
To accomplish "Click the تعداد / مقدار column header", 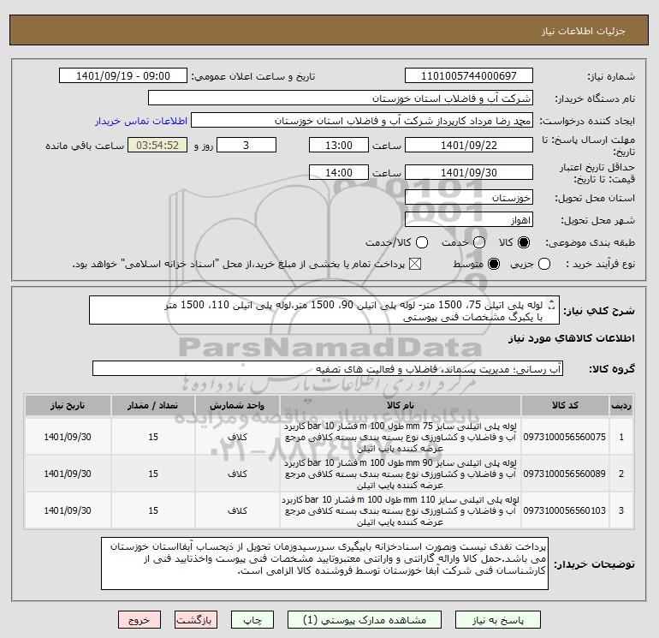I will pos(153,405).
